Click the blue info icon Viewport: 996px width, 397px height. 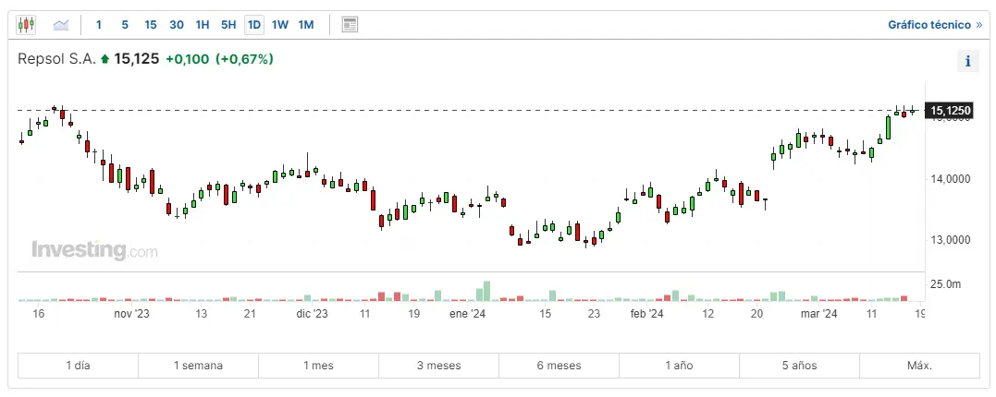tap(968, 61)
